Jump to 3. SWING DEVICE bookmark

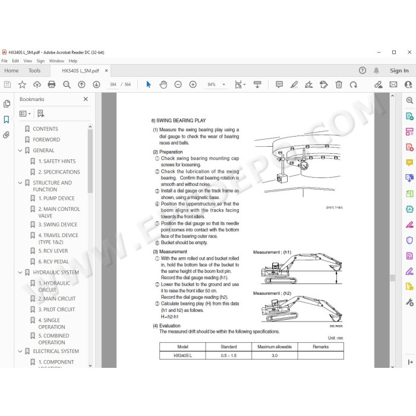(58, 225)
